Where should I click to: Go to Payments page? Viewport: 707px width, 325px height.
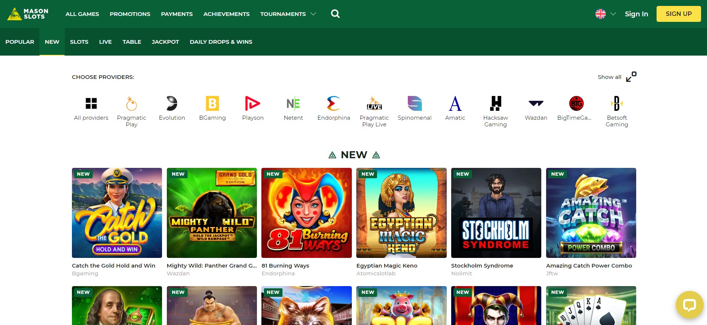coord(177,14)
